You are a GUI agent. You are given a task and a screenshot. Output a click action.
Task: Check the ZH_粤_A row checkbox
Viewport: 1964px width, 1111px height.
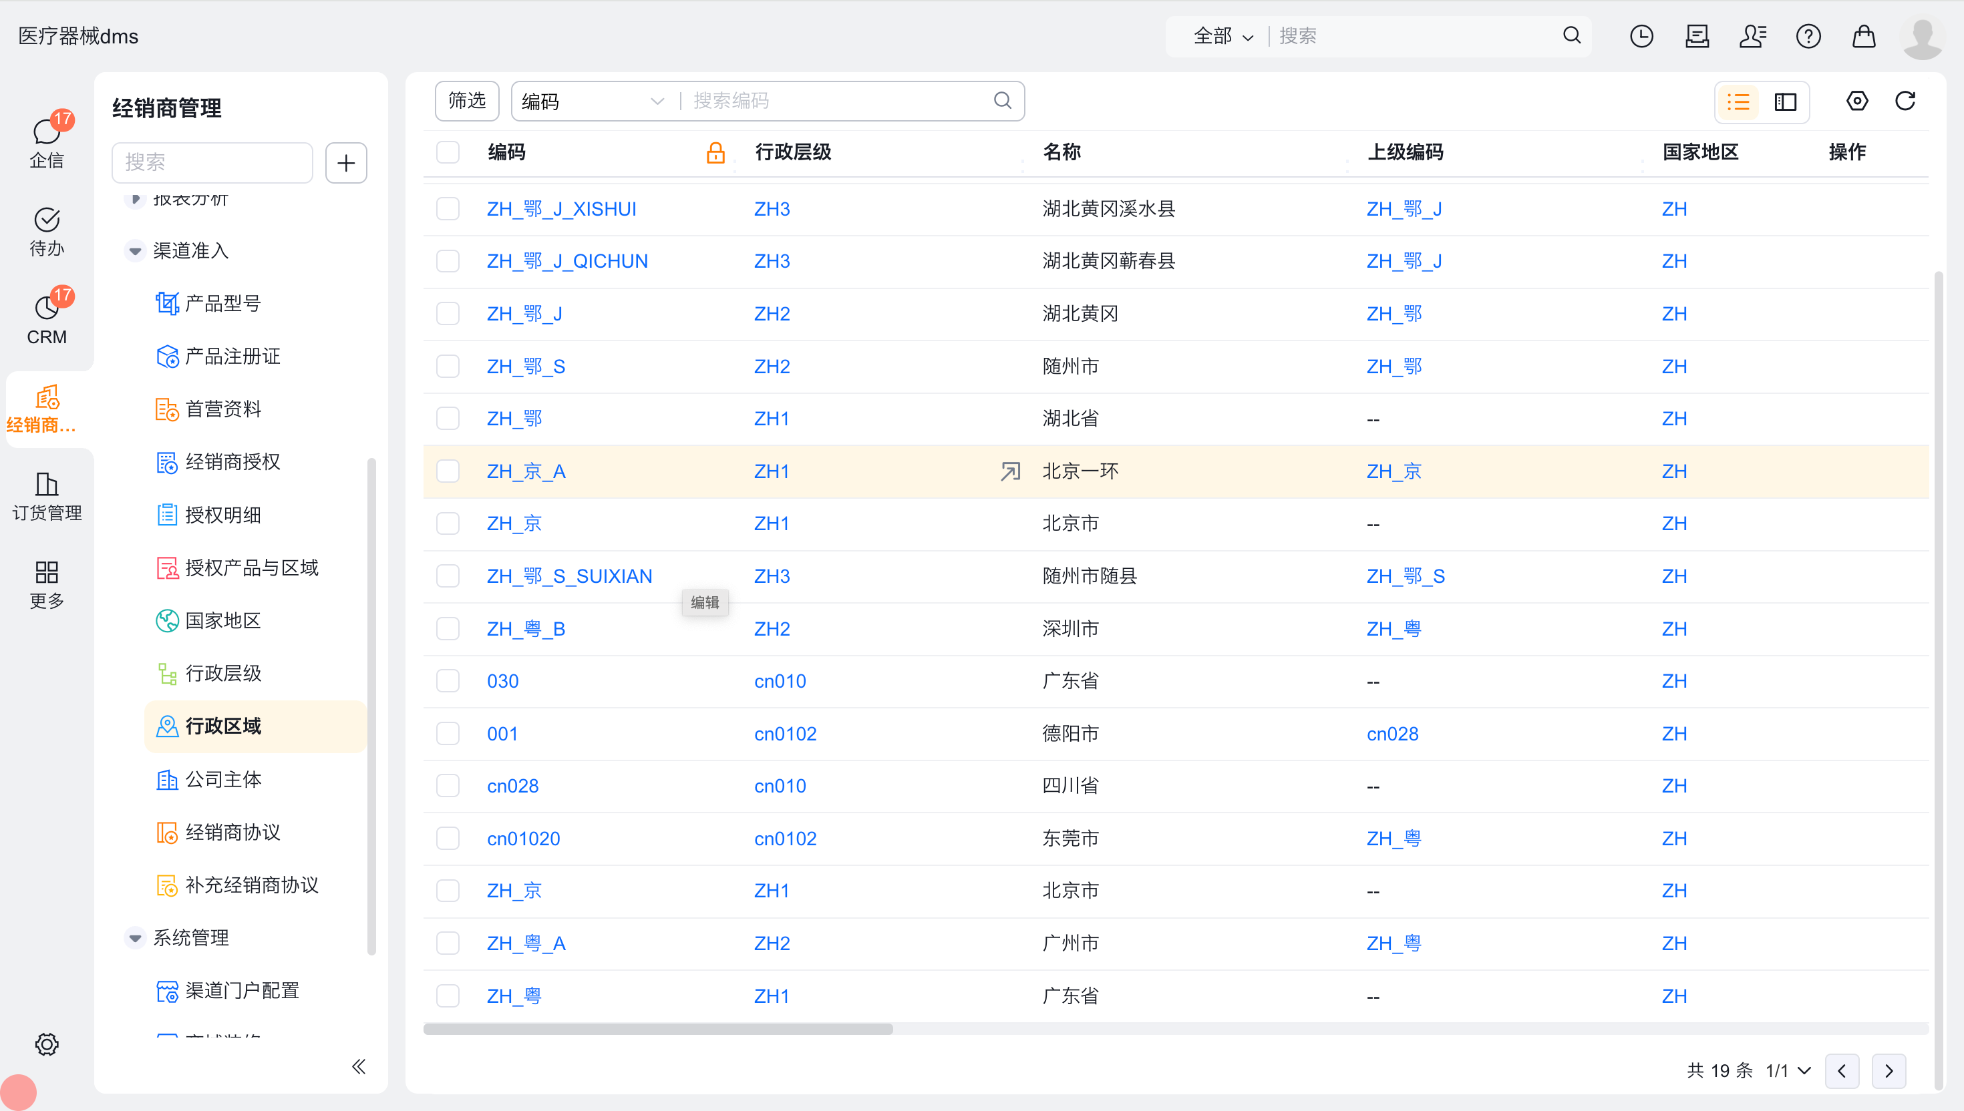448,944
